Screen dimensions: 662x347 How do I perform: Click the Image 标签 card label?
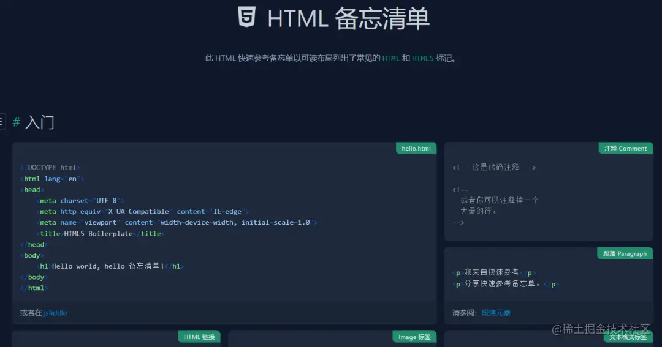414,337
